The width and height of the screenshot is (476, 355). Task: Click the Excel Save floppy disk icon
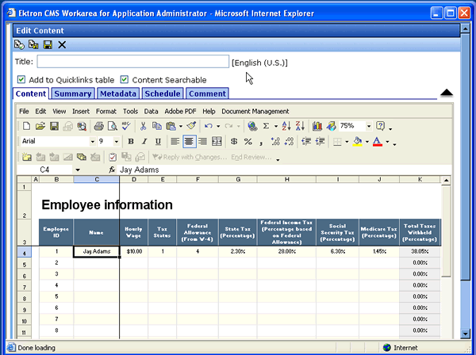pyautogui.click(x=54, y=126)
